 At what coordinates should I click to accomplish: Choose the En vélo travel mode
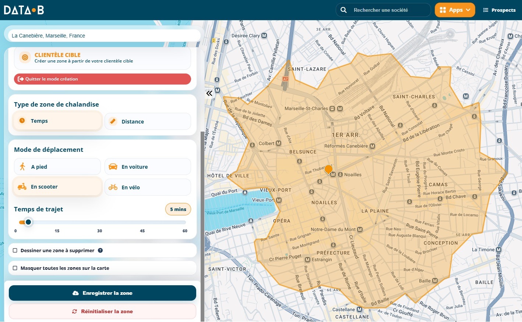tap(148, 187)
